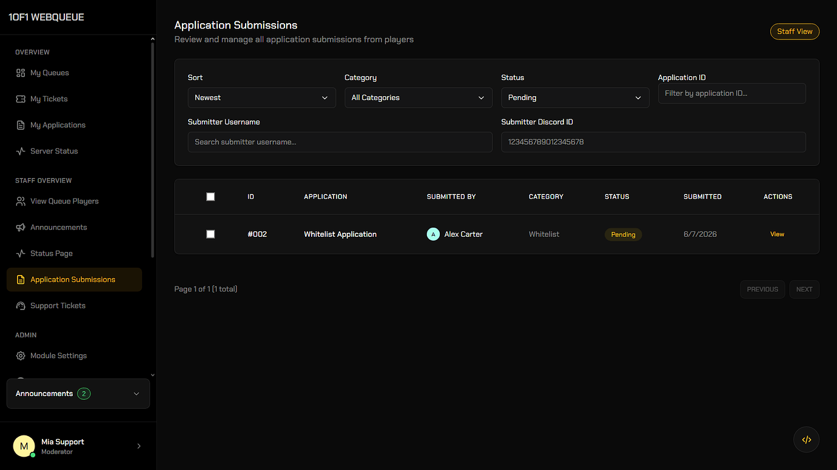Screen dimensions: 837x470
Task: Open My Queues in the sidebar
Action: [74, 73]
